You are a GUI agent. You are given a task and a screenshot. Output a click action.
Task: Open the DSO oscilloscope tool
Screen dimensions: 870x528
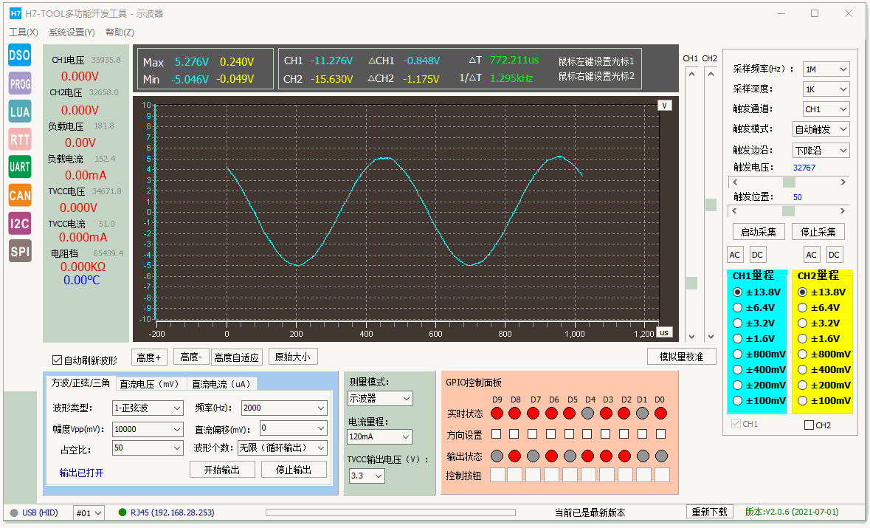click(x=19, y=55)
